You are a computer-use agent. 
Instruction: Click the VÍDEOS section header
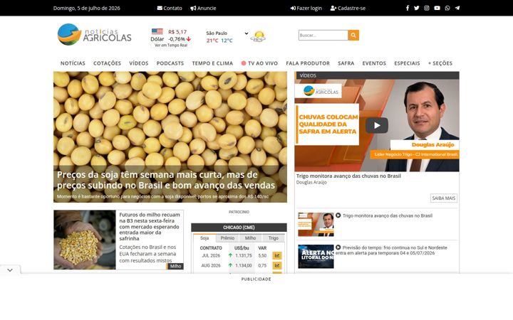(x=377, y=75)
